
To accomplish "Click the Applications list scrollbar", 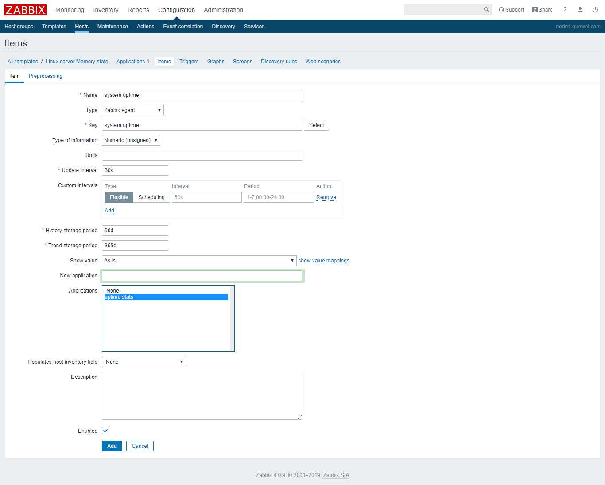I will [x=232, y=319].
